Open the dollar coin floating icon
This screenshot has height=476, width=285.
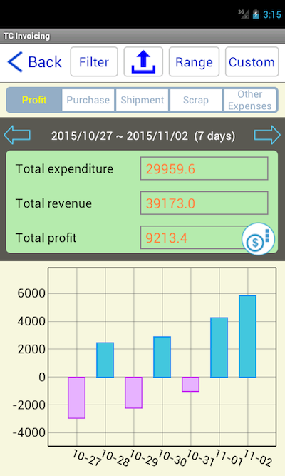[x=258, y=239]
